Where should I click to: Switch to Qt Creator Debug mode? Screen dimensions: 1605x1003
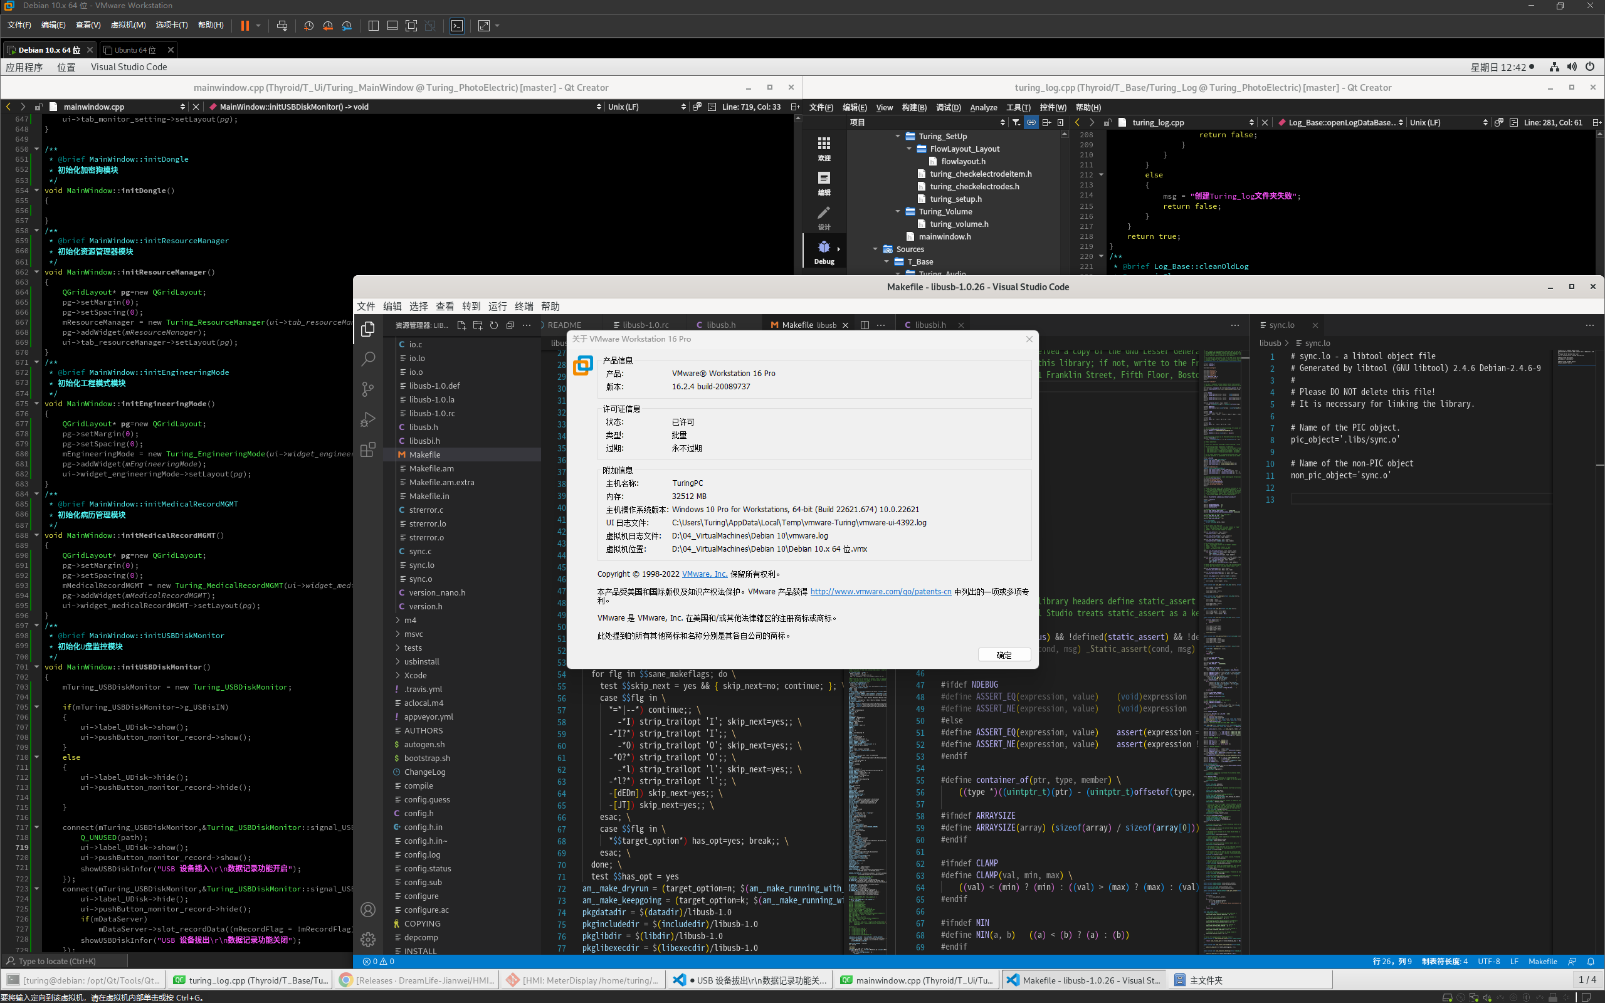(824, 252)
